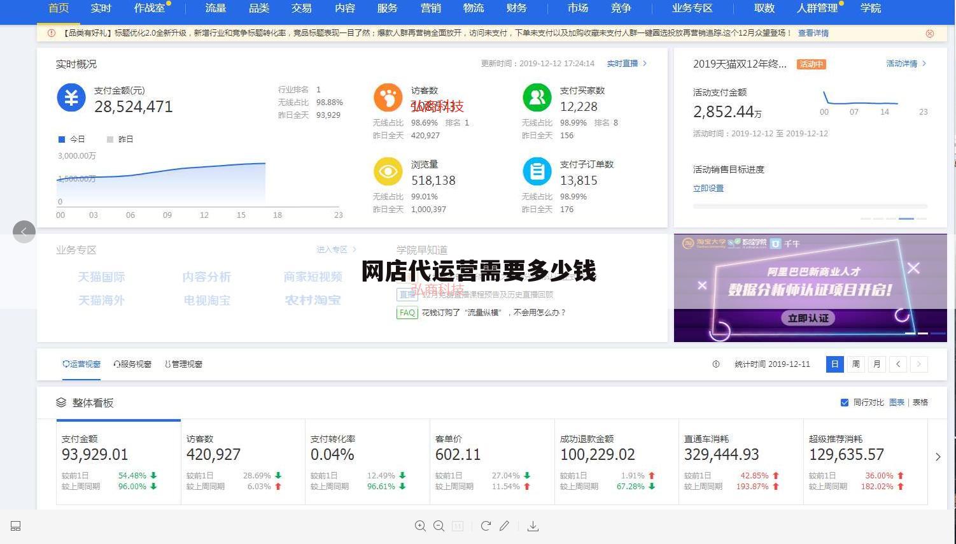Screen dimensions: 956x544
Task: Click the left carousel arrow button
Action: pos(24,232)
